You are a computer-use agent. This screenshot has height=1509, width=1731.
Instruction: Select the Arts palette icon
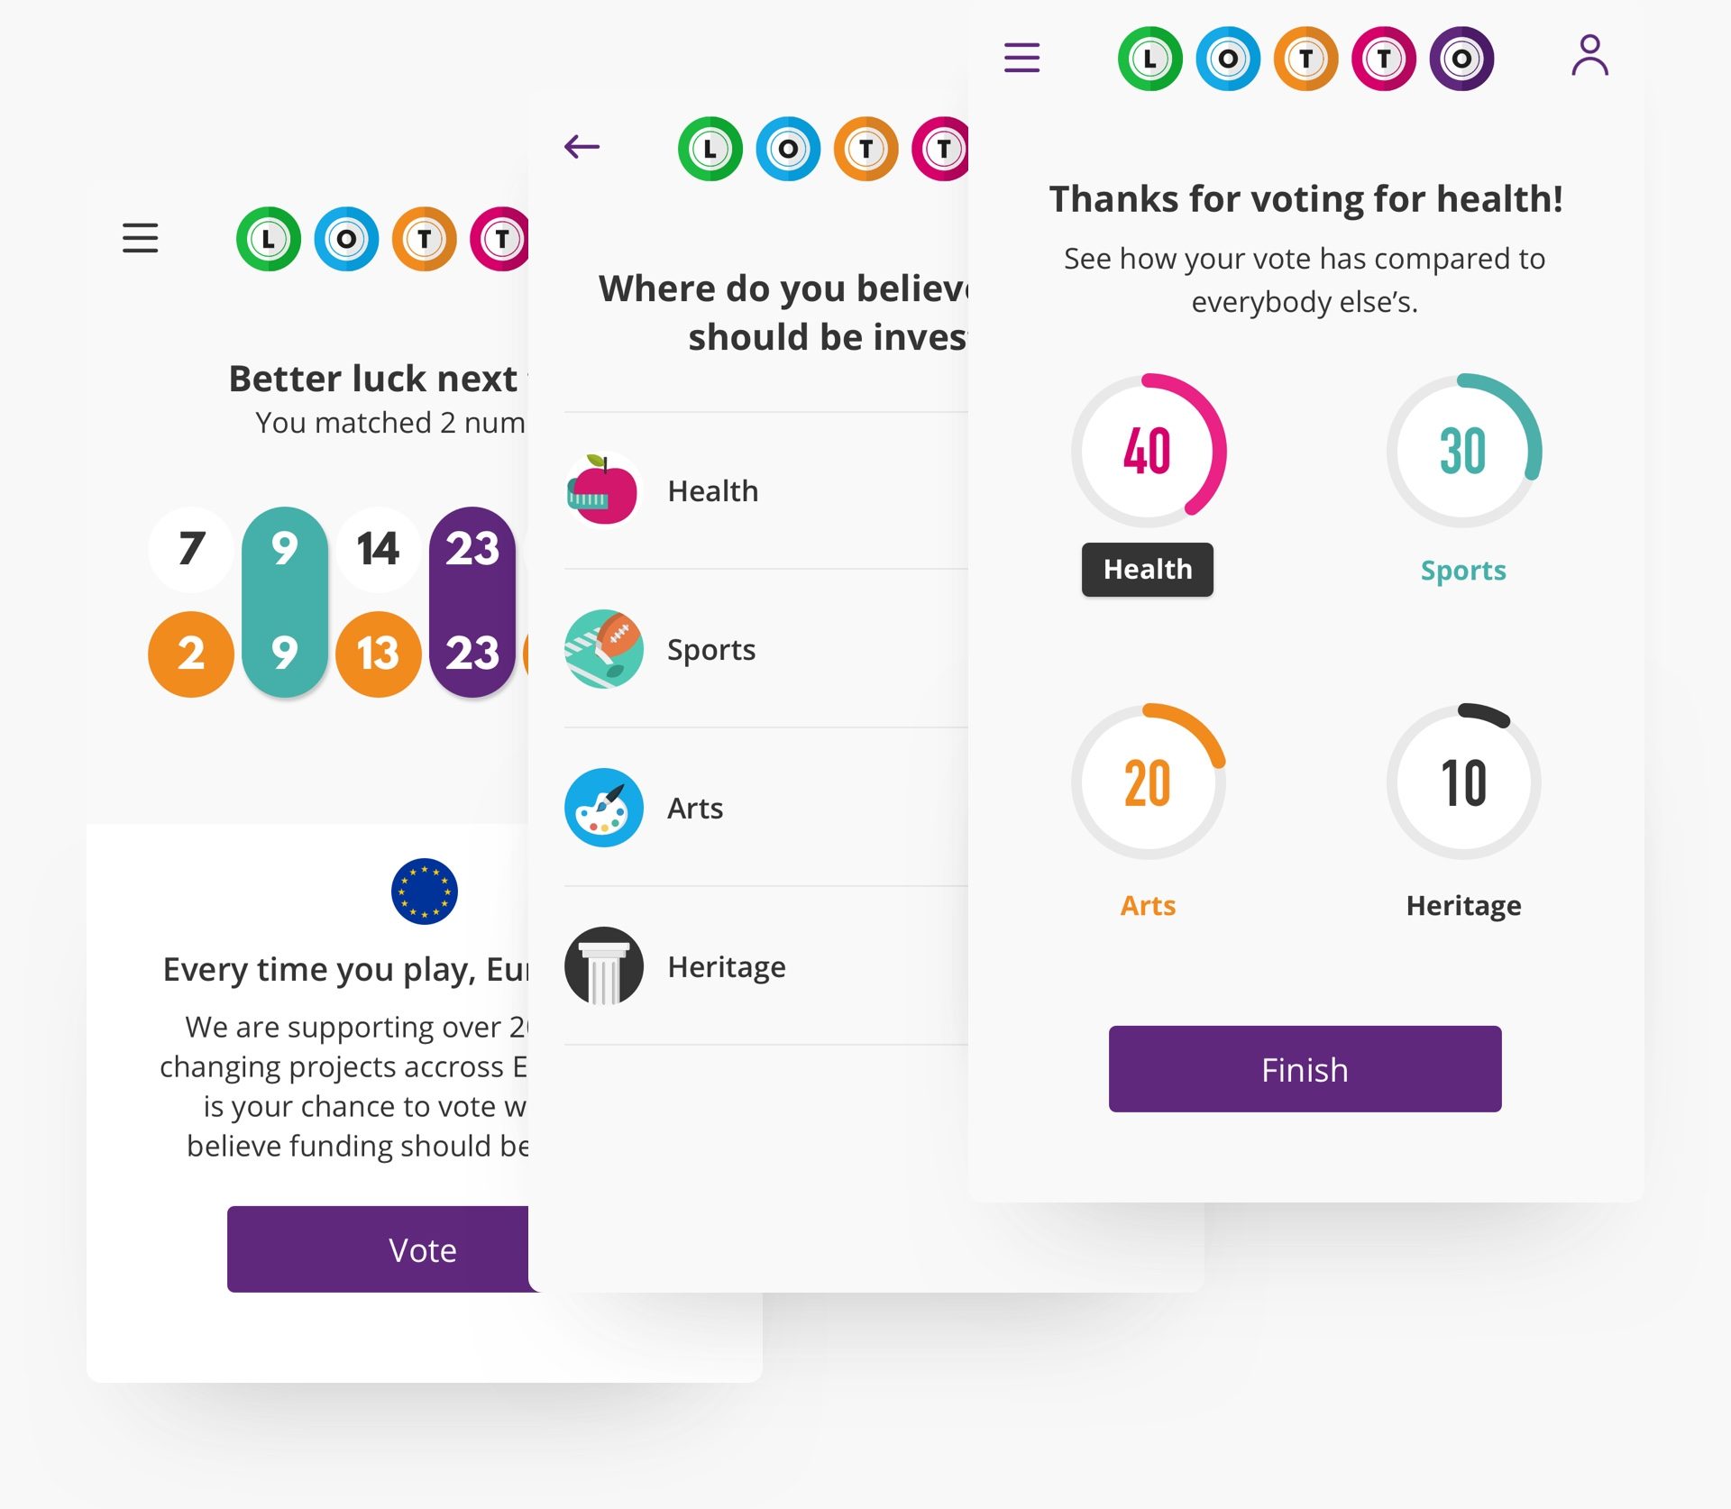605,807
